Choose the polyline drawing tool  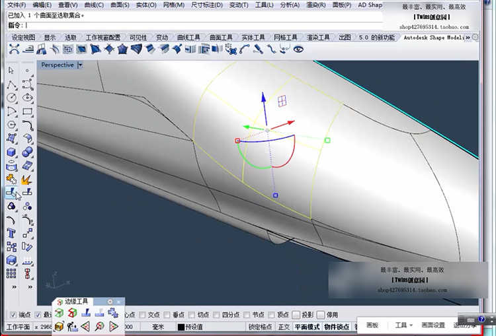pyautogui.click(x=11, y=84)
